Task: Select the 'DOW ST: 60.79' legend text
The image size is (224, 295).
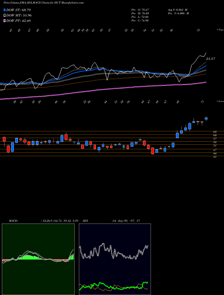Action: [x=18, y=10]
